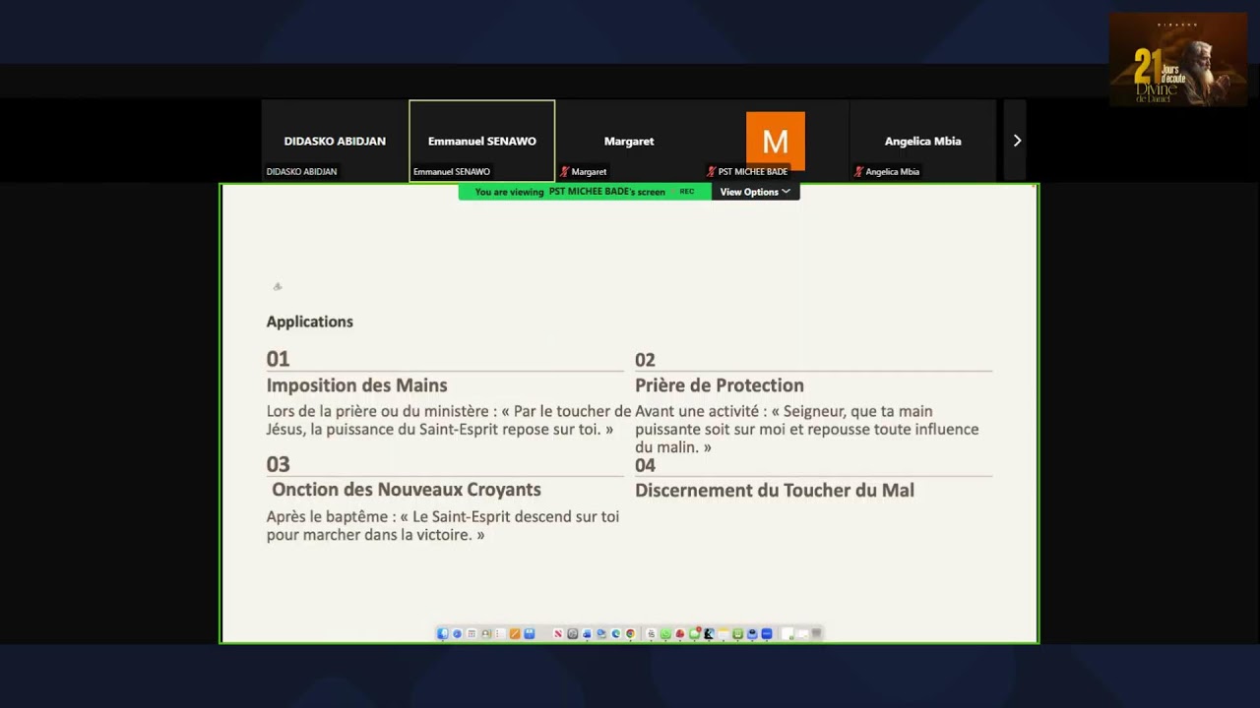1260x708 pixels.
Task: Open Microsoft Edge in the dock
Action: [x=616, y=634]
